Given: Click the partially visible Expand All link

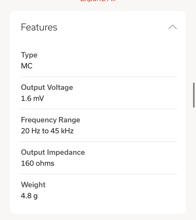Looking at the screenshot, I should click(98, 1).
